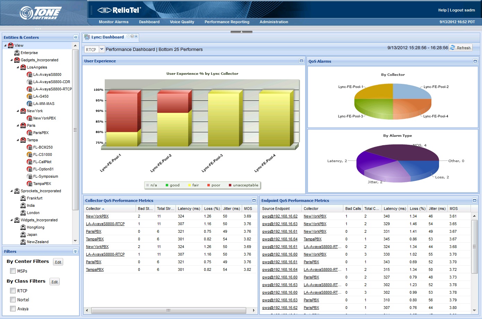Open the Performance Reporting menu
Screen dimensions: 482x319
pos(227,22)
